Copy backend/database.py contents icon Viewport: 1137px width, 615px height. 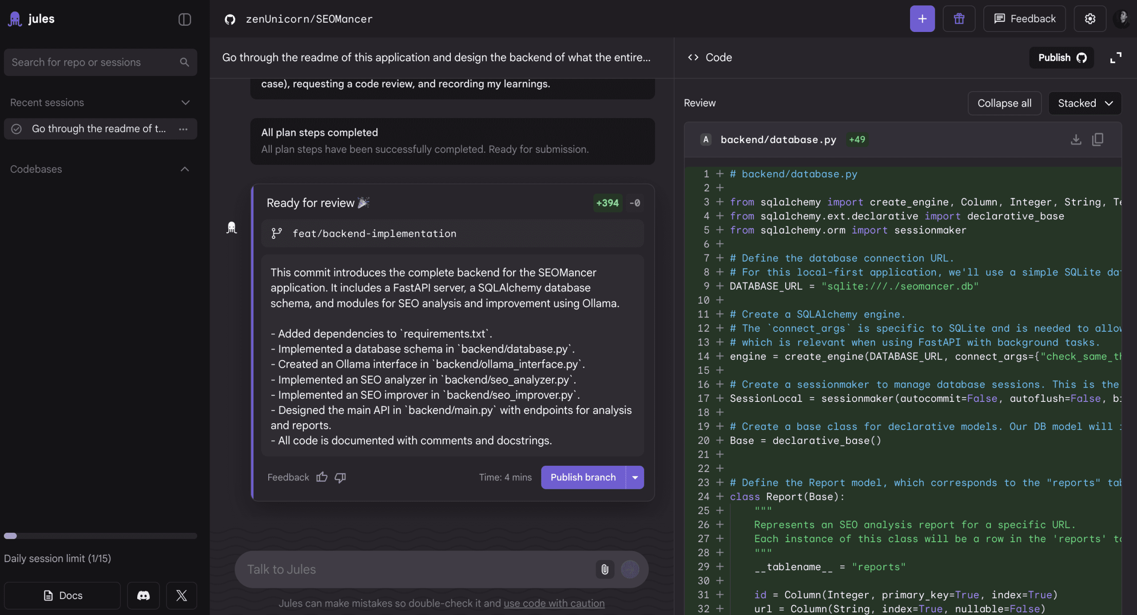[1097, 139]
